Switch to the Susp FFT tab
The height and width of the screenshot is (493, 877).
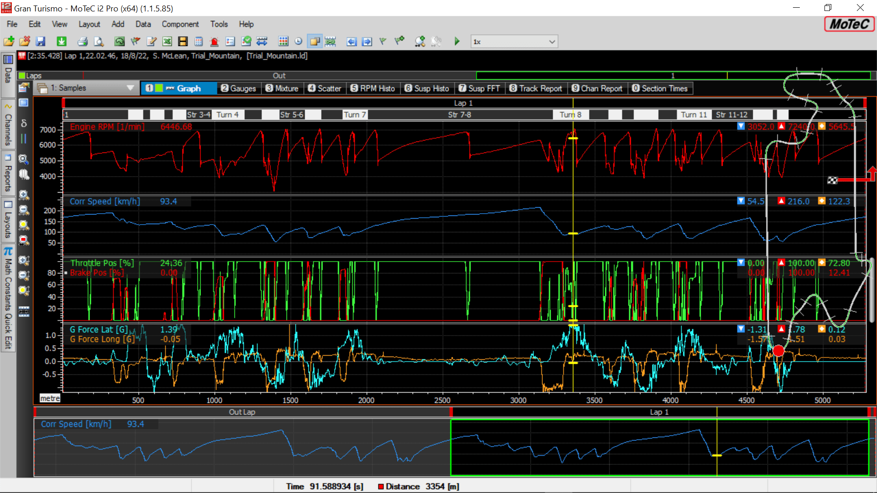(479, 89)
